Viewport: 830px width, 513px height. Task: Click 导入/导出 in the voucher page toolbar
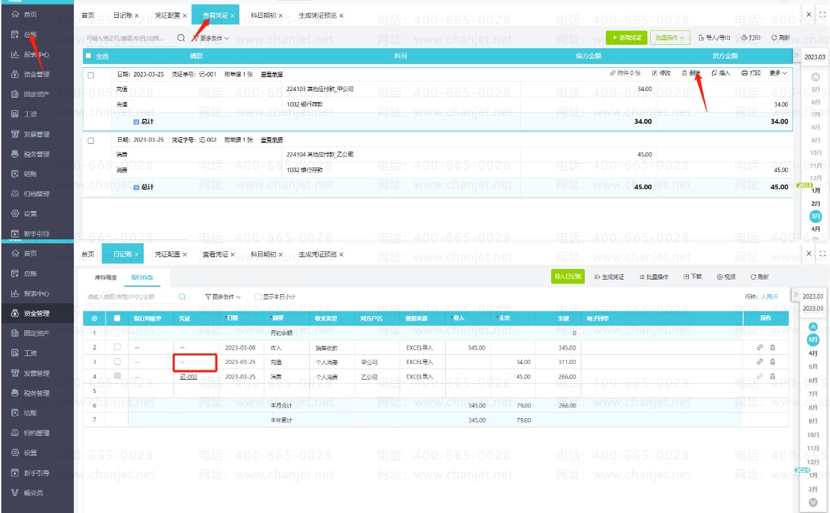point(715,38)
